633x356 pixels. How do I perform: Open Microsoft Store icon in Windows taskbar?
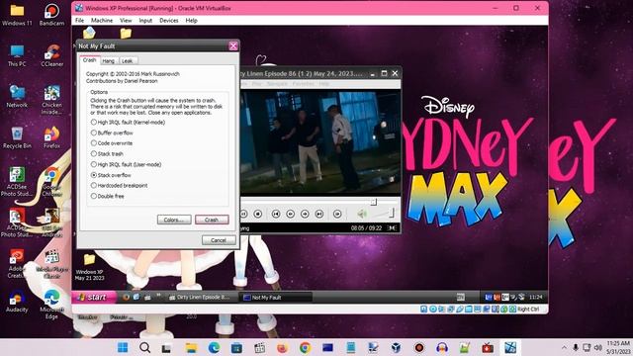[x=236, y=347]
